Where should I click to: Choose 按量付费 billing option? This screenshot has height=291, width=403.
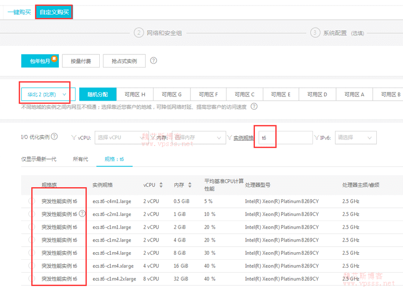coord(81,61)
